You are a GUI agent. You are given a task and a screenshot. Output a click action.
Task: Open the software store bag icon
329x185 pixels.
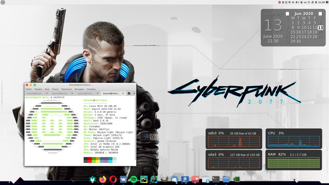(206, 179)
